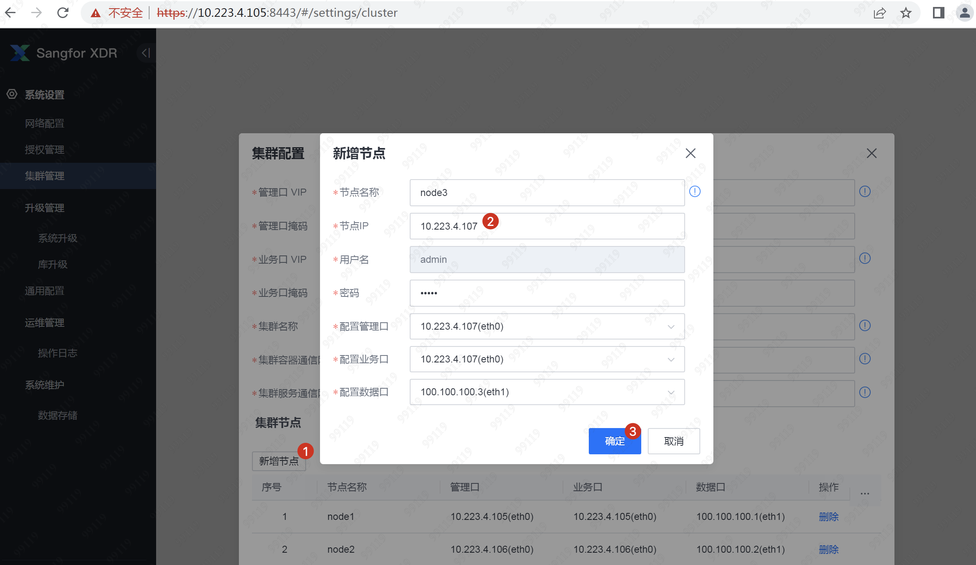This screenshot has height=565, width=976.
Task: Click the Sangfor XDR logo icon
Action: (x=20, y=53)
